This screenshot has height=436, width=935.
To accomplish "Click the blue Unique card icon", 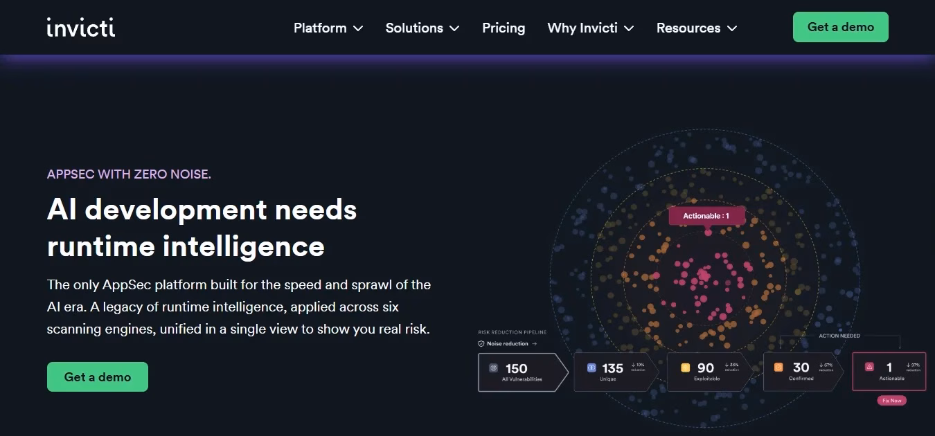I will click(591, 368).
